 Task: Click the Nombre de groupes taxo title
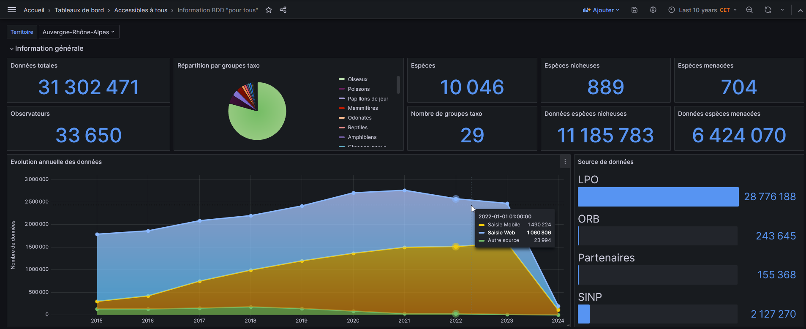[447, 114]
